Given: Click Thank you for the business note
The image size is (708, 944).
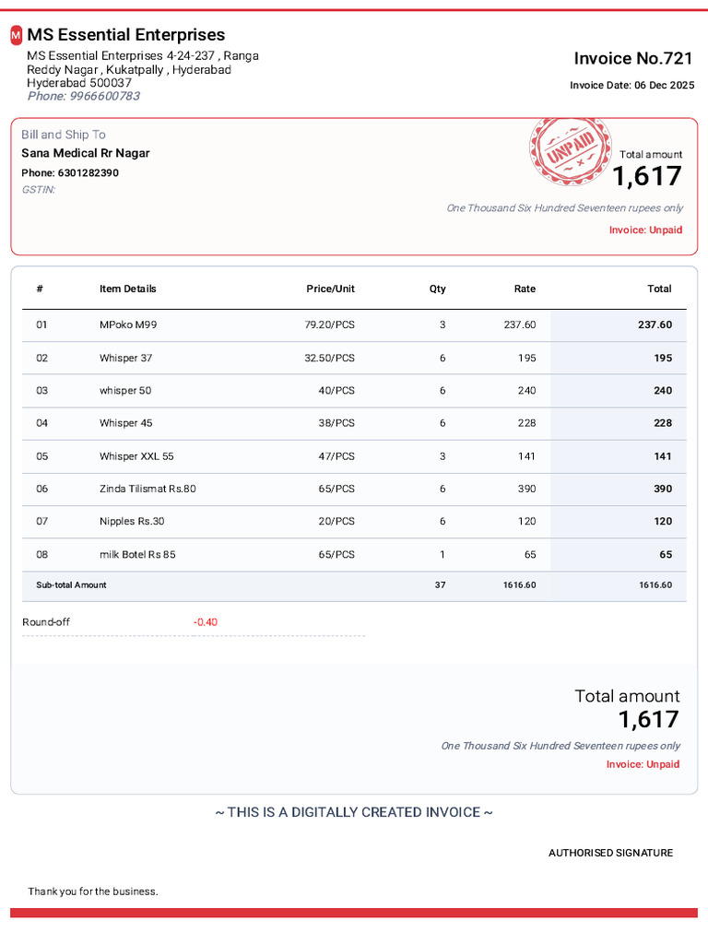Looking at the screenshot, I should pos(93,891).
